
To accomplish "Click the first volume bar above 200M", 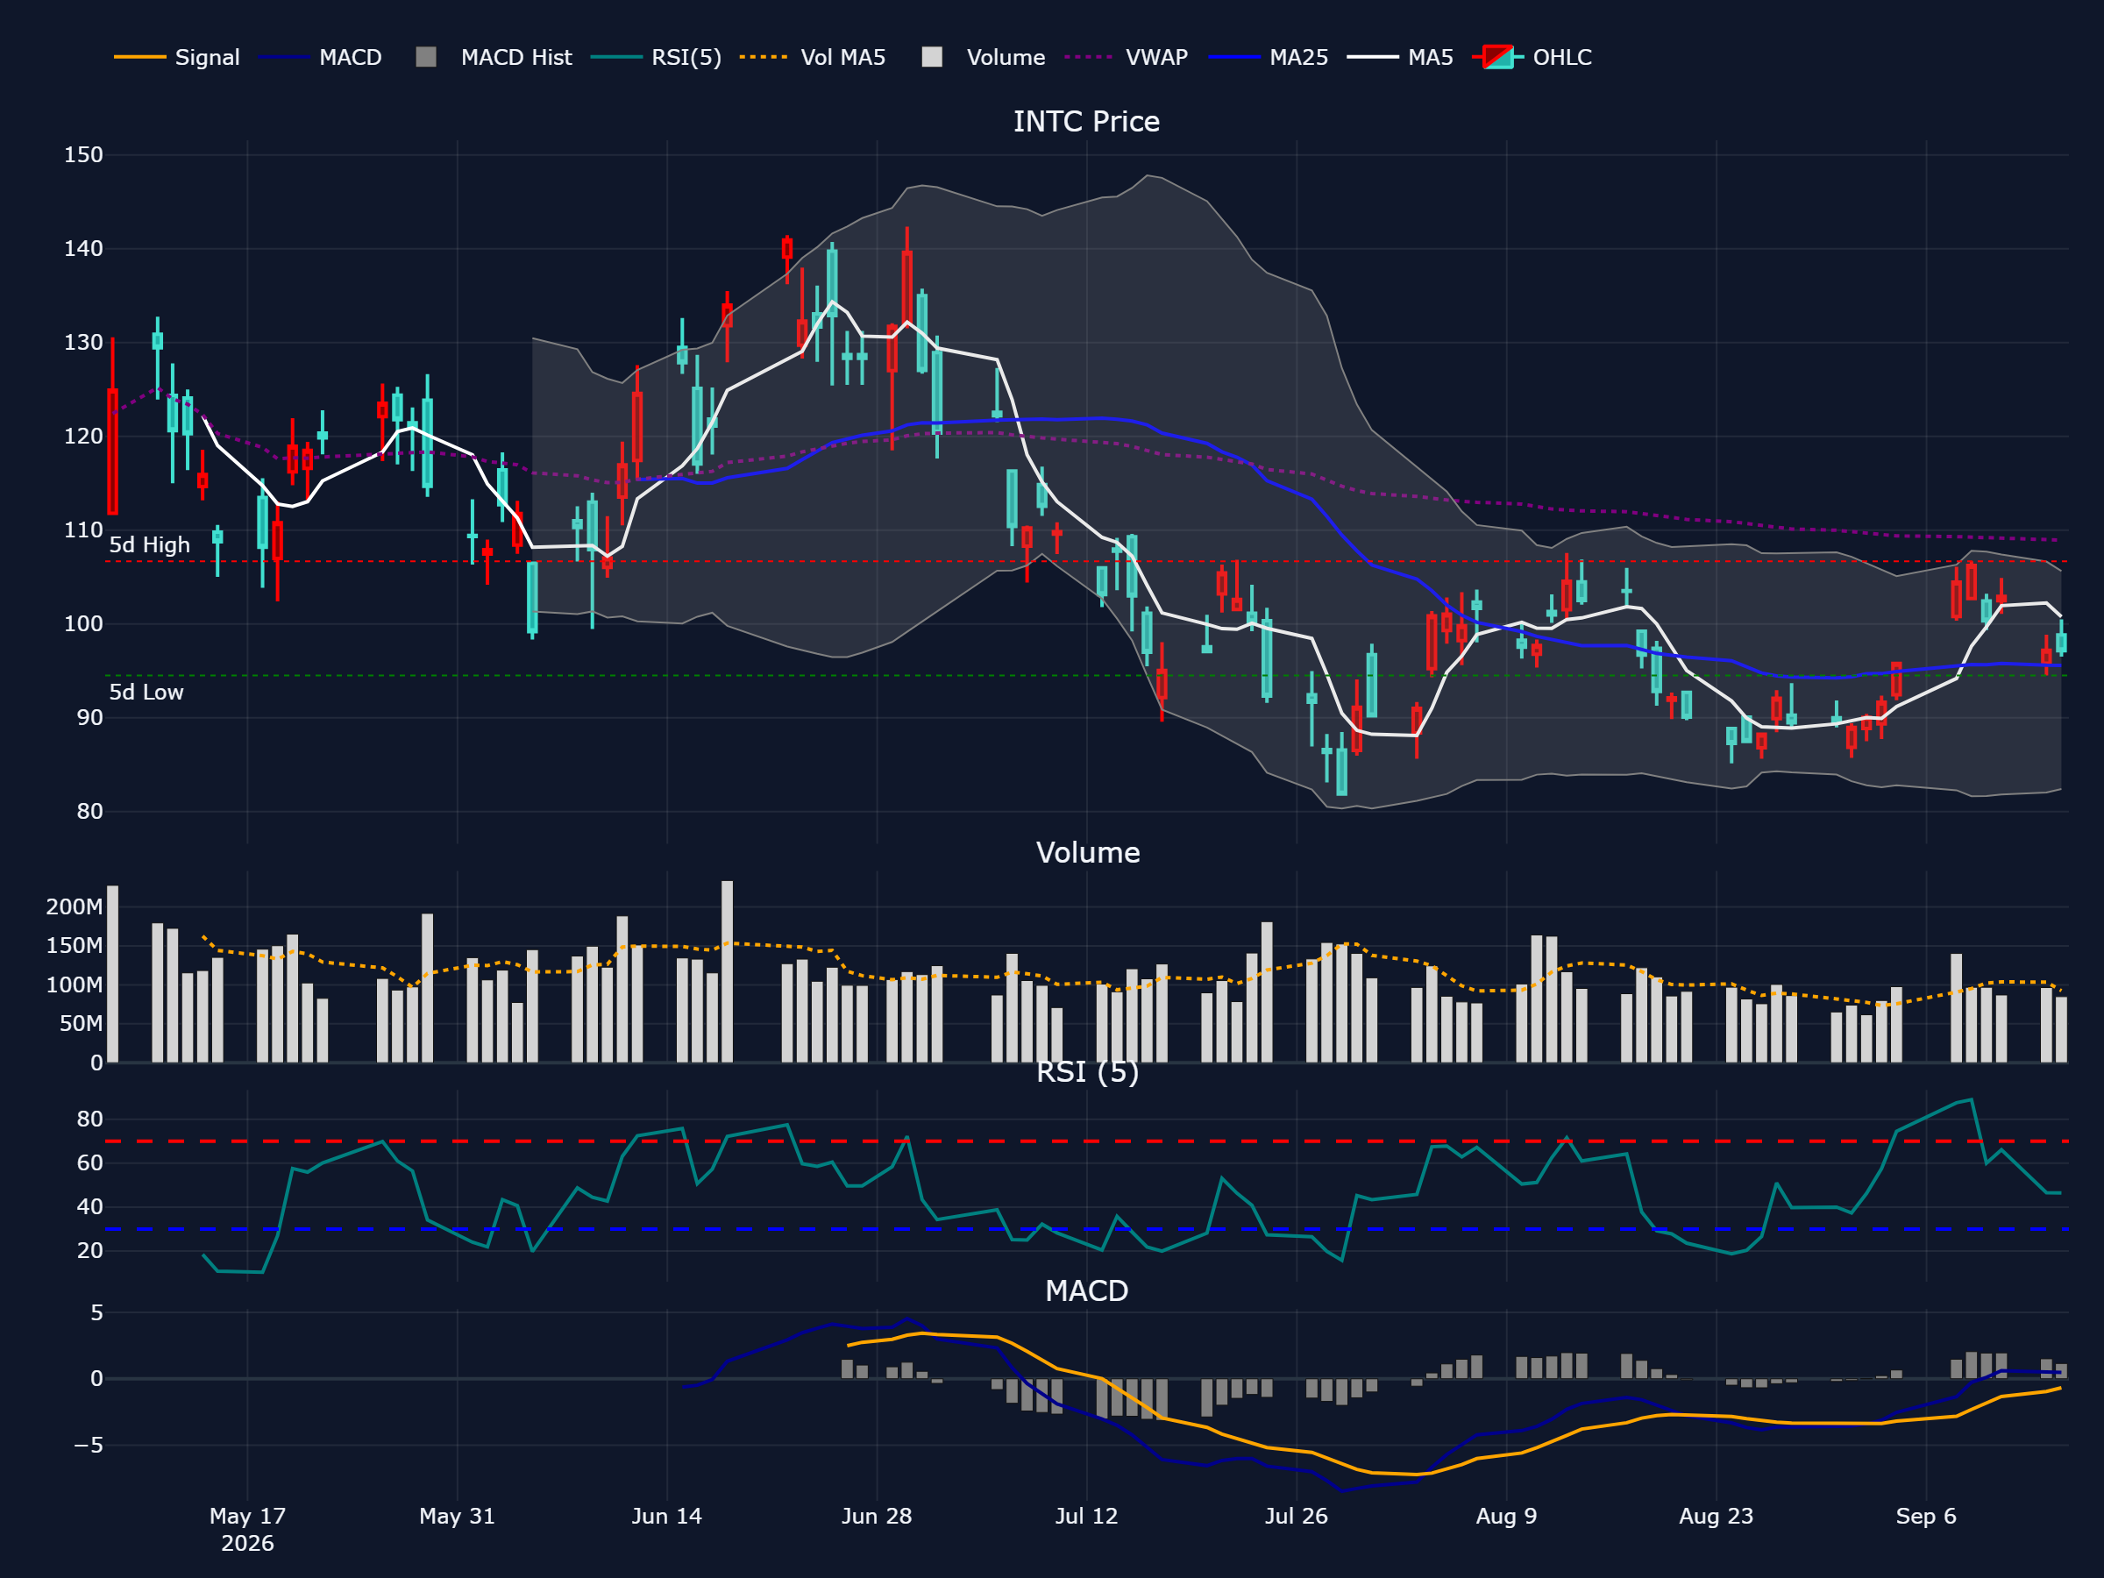I will [112, 974].
